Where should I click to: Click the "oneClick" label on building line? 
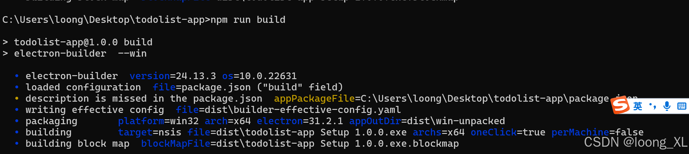[x=493, y=132]
